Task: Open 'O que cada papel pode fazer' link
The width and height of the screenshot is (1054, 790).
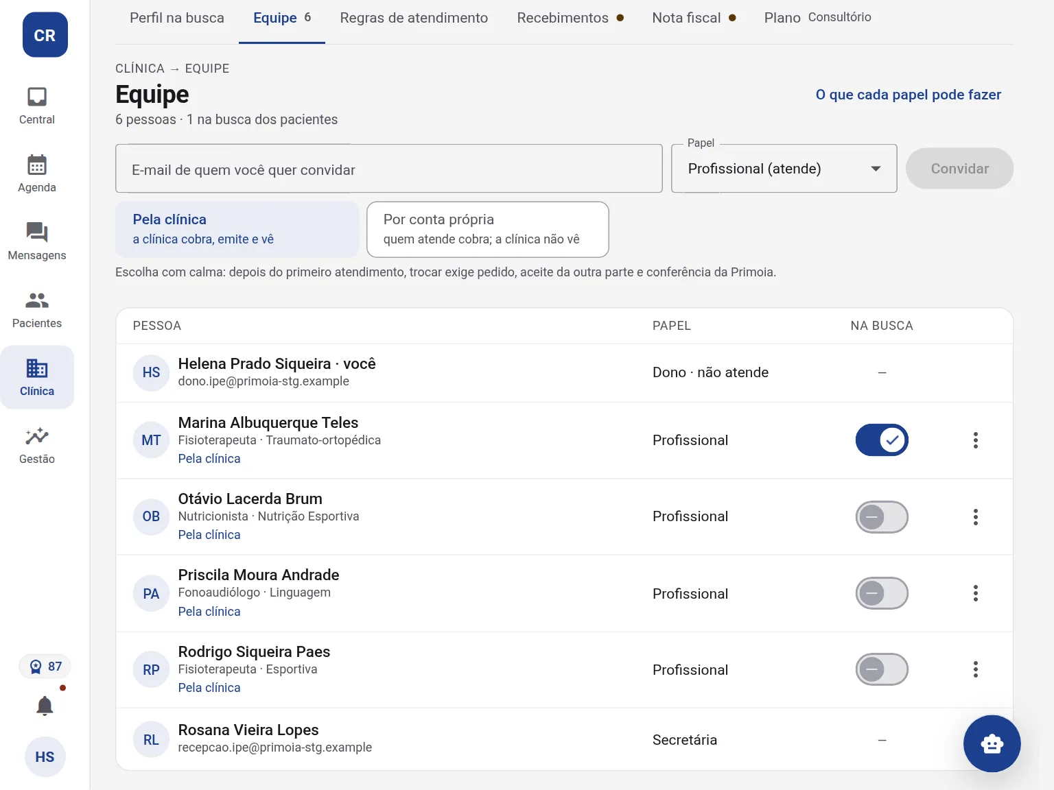Action: [908, 95]
